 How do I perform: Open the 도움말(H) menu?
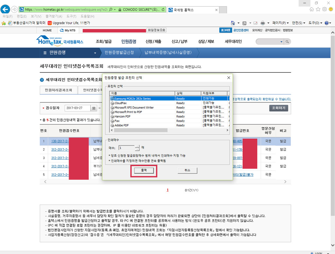[87, 16]
